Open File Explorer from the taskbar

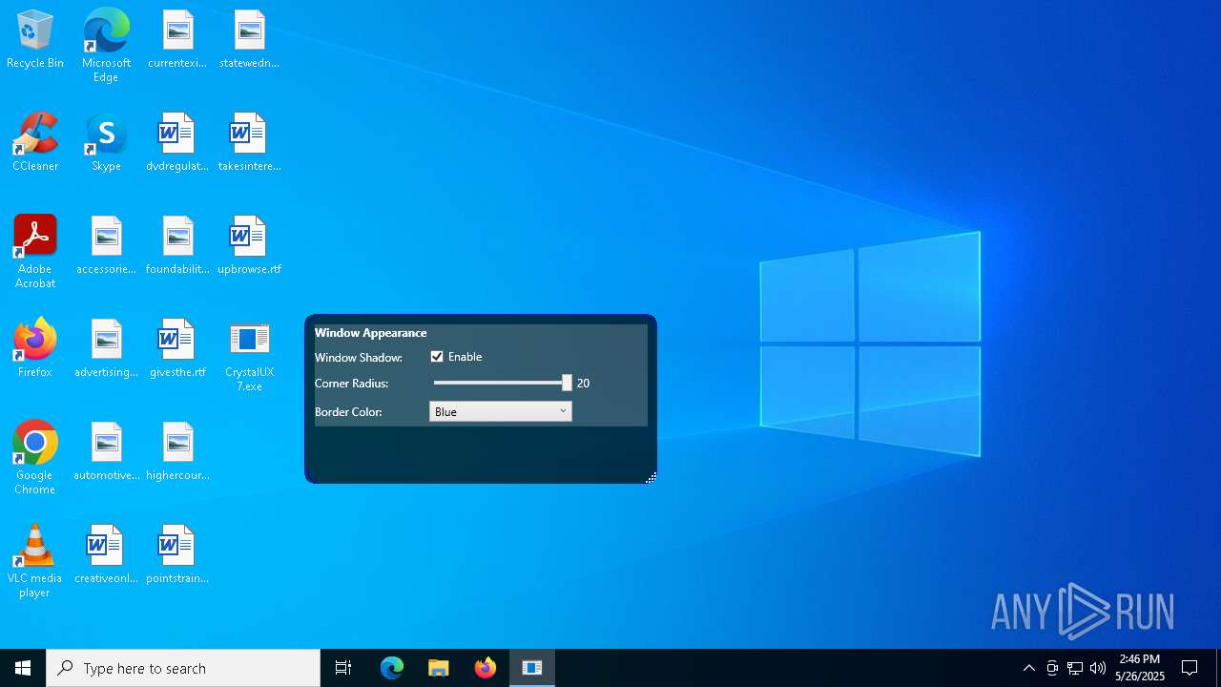pyautogui.click(x=439, y=668)
